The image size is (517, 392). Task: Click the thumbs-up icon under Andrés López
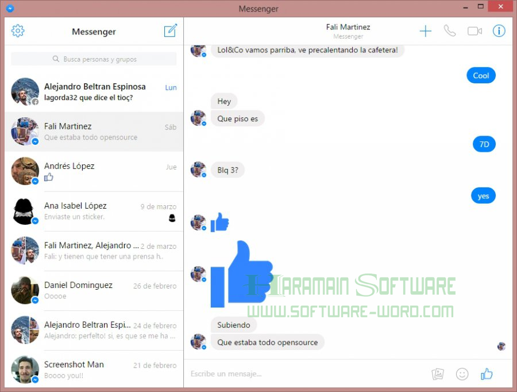click(x=49, y=177)
